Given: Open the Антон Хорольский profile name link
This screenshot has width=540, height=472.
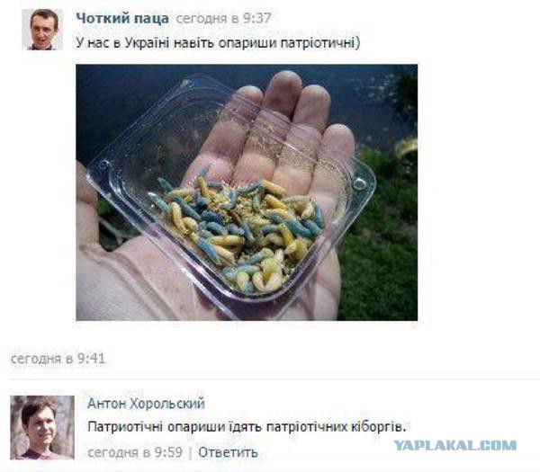Looking at the screenshot, I should (x=146, y=404).
